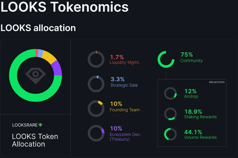This screenshot has width=238, height=158.
Task: Click the 18.9% Staking Rewards text
Action: pyautogui.click(x=200, y=114)
